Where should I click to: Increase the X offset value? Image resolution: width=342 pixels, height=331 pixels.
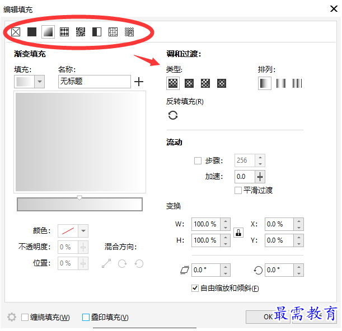pos(299,221)
